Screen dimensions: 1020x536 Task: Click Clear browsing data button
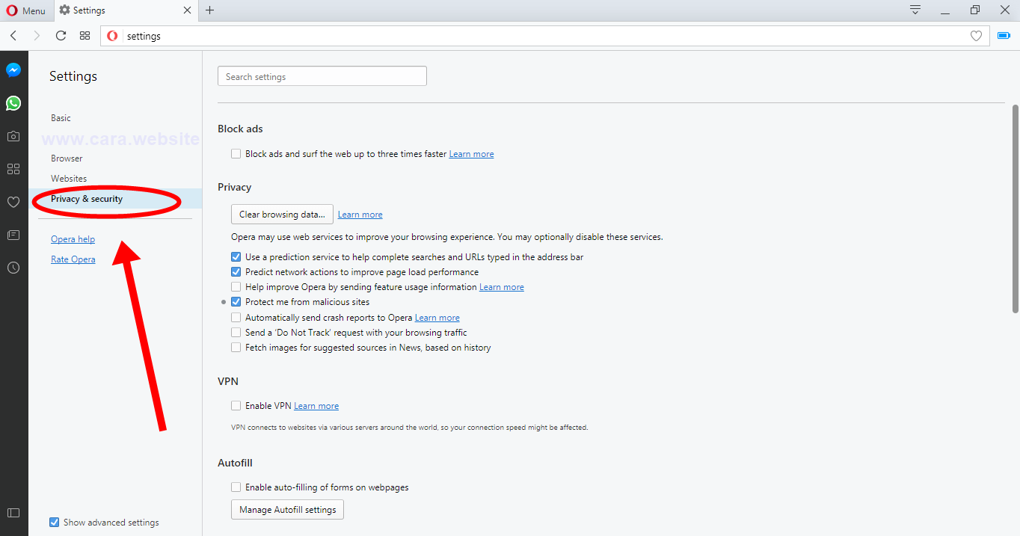tap(281, 215)
